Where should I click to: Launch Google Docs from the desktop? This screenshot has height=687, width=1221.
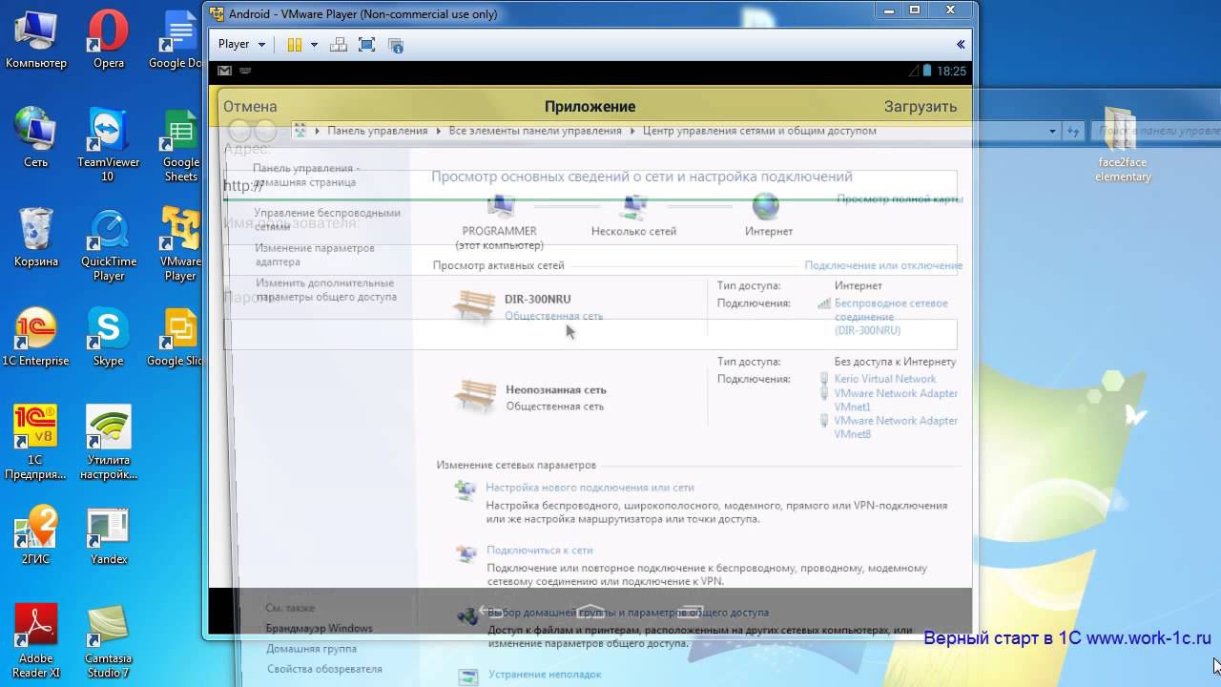click(x=179, y=40)
